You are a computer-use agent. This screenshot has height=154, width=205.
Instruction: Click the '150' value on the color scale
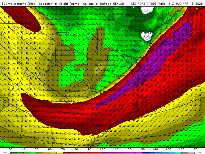click(x=168, y=149)
